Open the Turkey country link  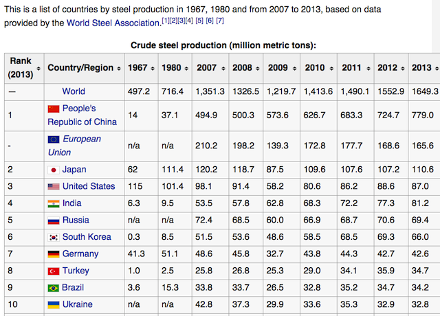click(x=76, y=270)
